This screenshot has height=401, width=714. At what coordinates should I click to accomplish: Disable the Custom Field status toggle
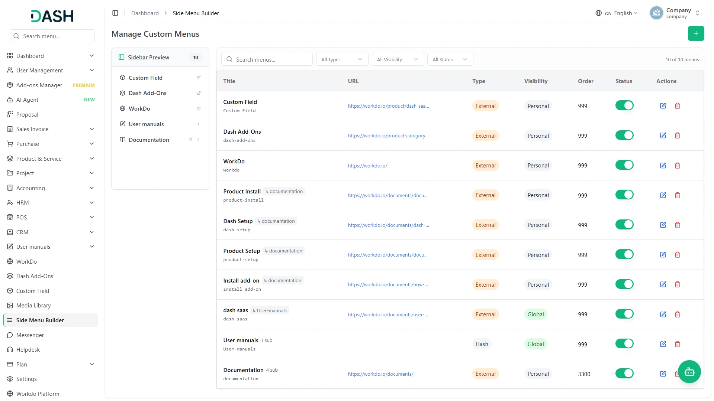click(x=624, y=105)
